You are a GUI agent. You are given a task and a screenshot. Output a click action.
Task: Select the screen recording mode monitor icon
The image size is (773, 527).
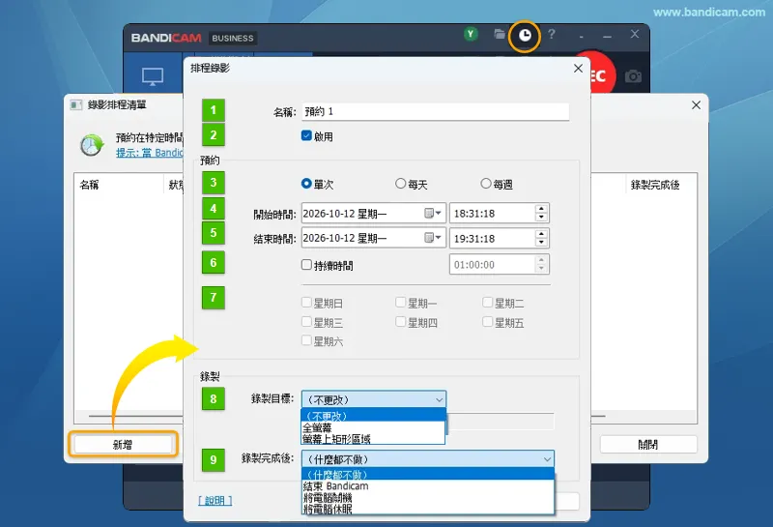[x=153, y=76]
